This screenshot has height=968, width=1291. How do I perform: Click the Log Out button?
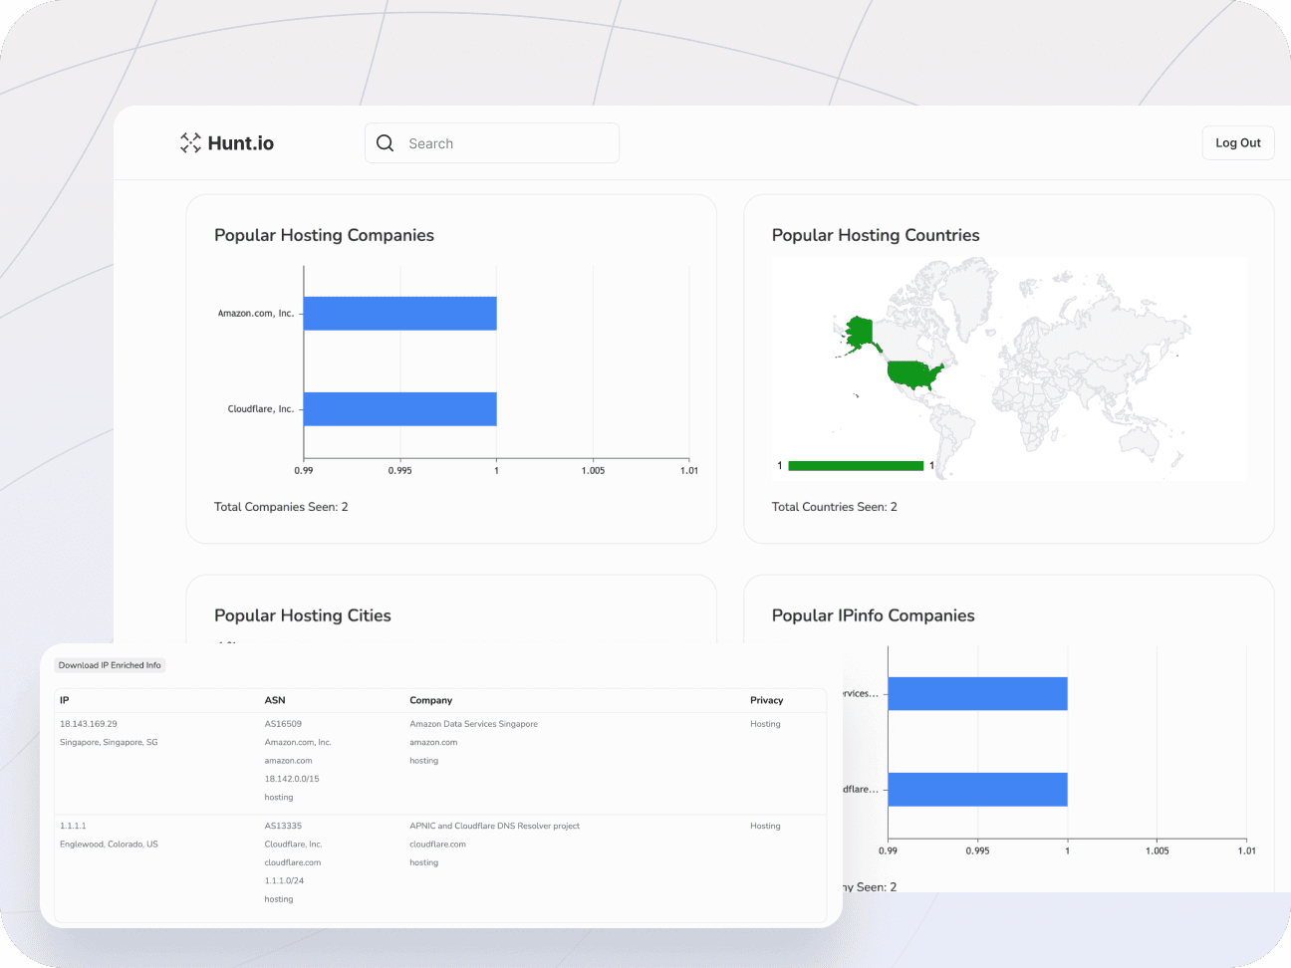[x=1238, y=142]
